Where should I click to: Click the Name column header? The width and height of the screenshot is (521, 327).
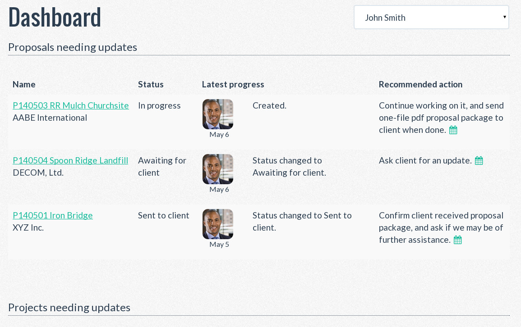pos(24,84)
